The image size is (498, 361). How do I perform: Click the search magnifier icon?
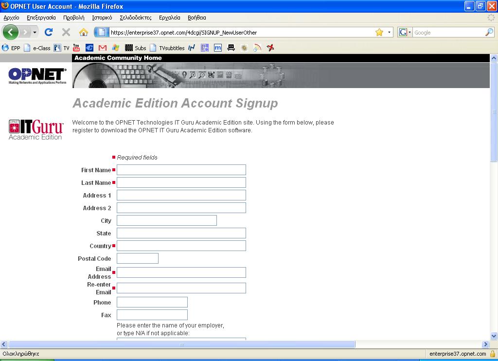point(489,32)
